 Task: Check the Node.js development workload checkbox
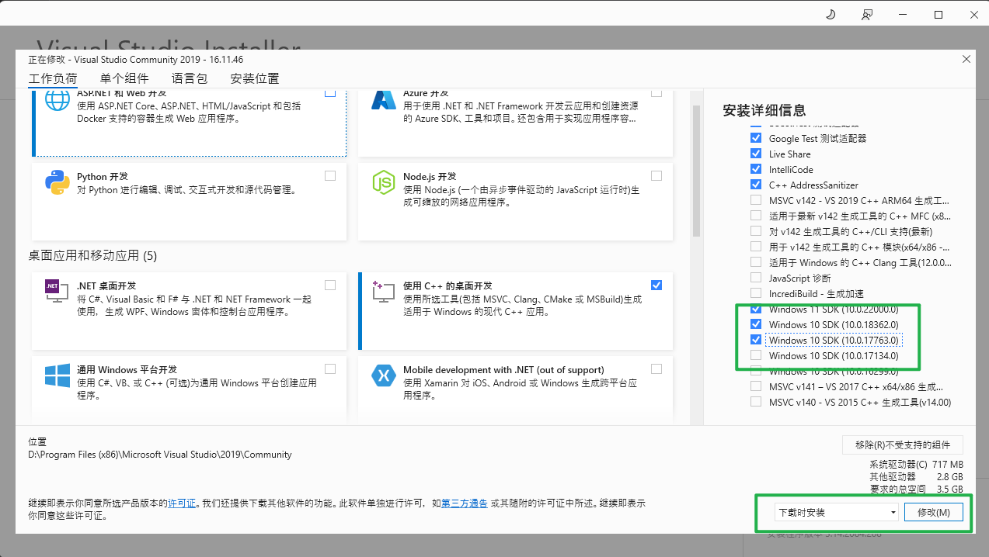(x=656, y=176)
